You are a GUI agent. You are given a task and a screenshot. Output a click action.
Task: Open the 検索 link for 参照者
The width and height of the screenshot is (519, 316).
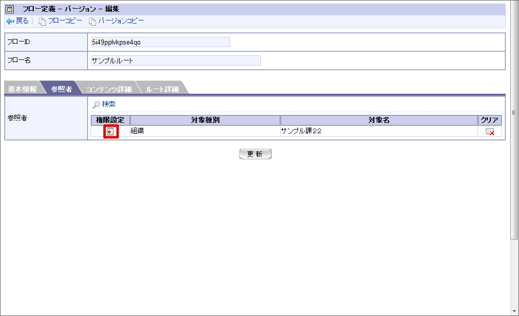pos(108,104)
